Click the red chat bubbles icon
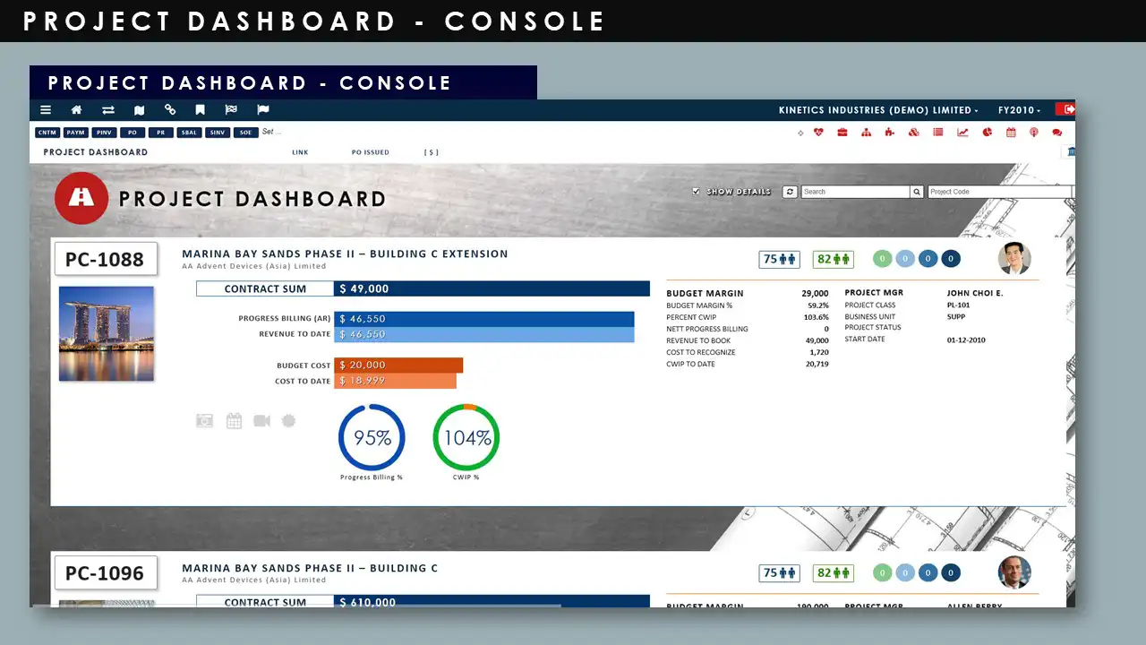The image size is (1146, 645). [1056, 132]
